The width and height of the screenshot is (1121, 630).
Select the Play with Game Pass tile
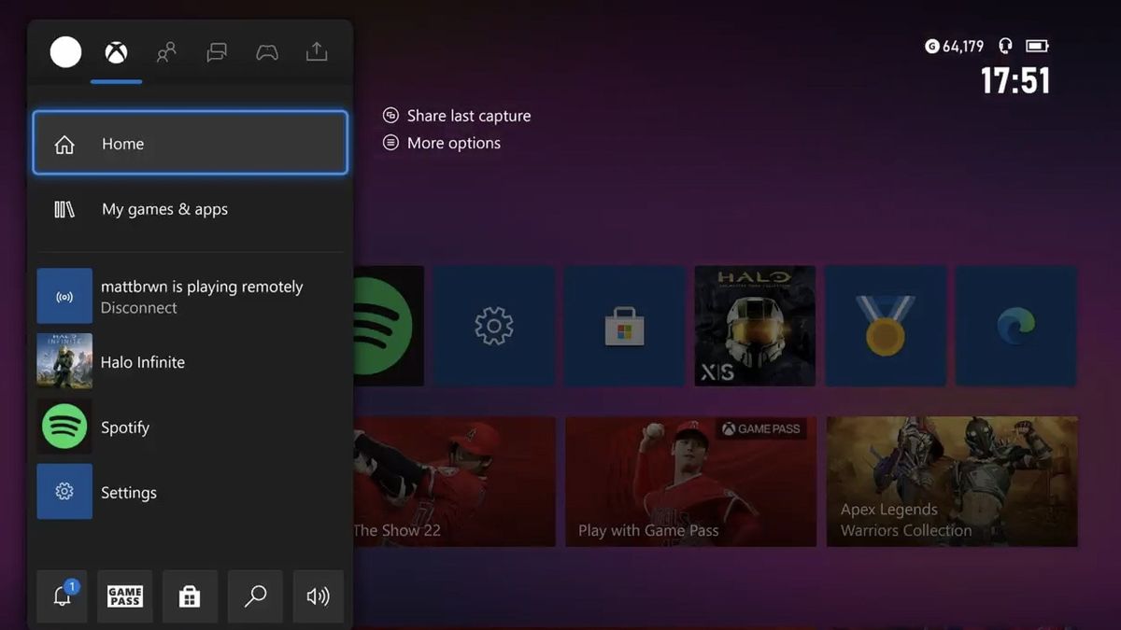click(x=690, y=482)
